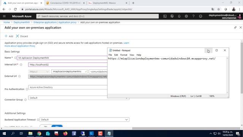Click the Discard button

tap(22, 36)
